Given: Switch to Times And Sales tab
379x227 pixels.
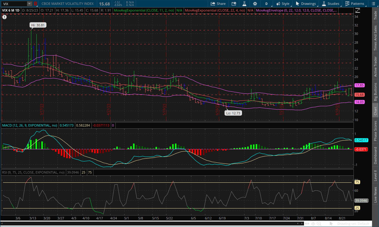Looking at the screenshot, I should (376, 38).
